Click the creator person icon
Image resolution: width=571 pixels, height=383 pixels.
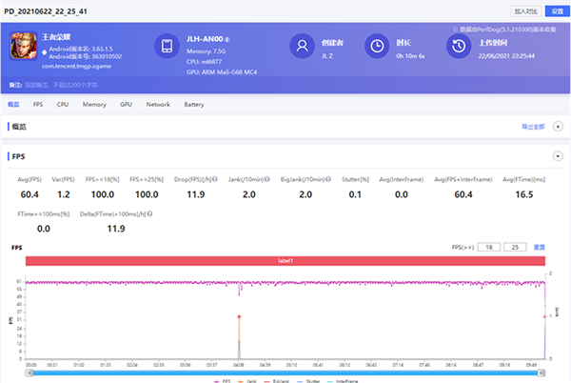pyautogui.click(x=303, y=46)
